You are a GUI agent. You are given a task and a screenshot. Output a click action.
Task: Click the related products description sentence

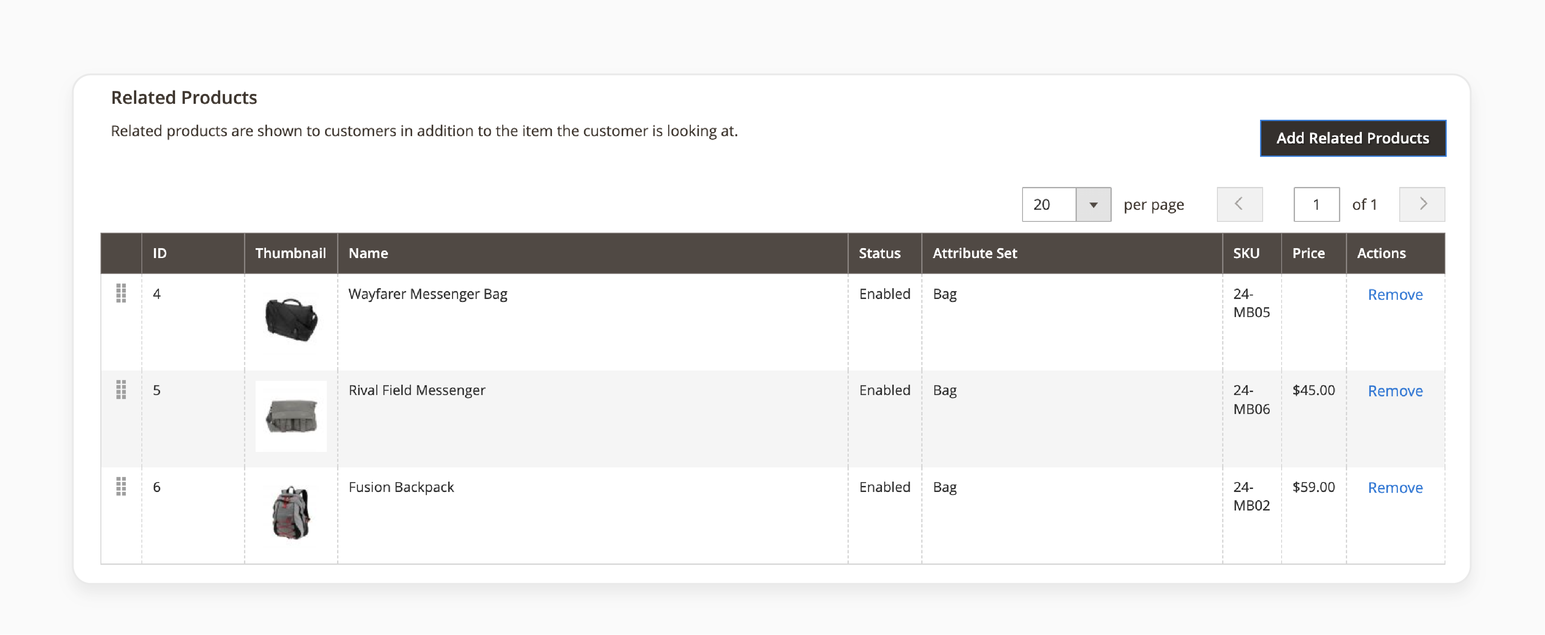tap(424, 131)
